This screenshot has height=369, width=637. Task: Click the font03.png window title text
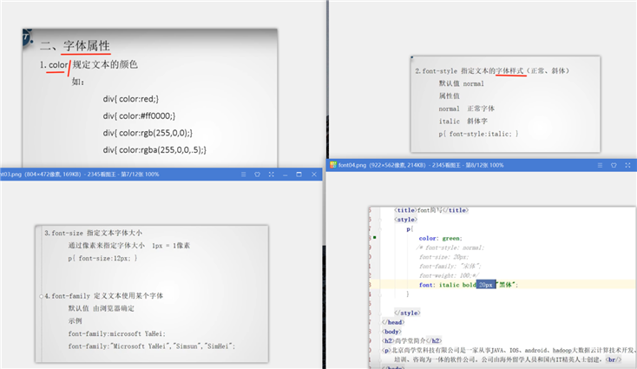[80, 175]
